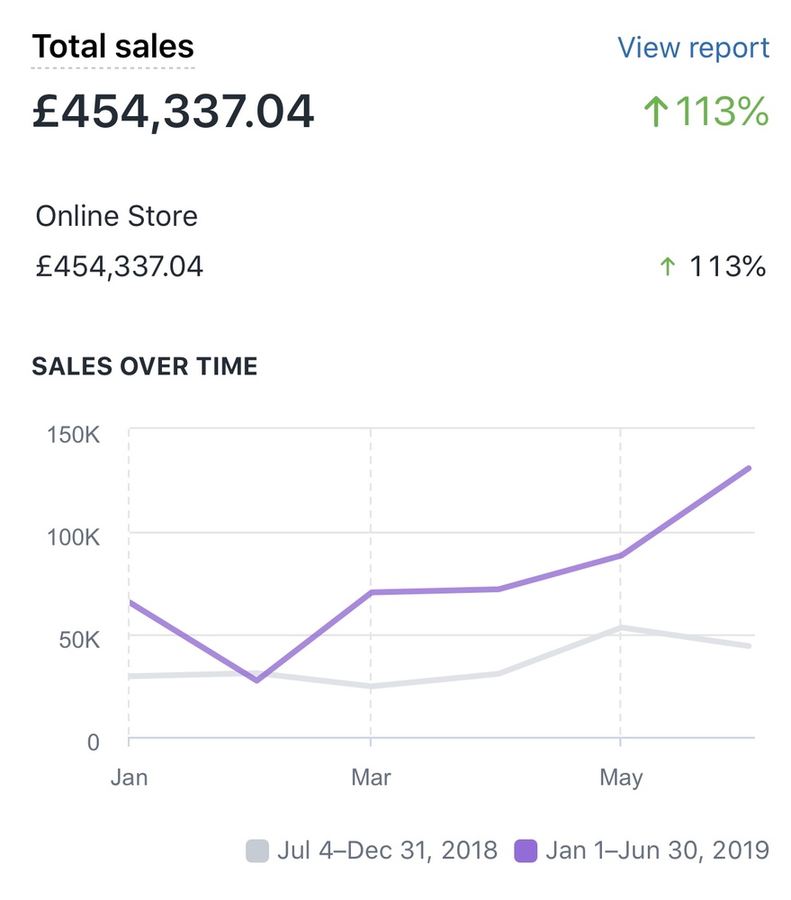Click the Online Store £454,337.04 amount
This screenshot has width=791, height=900.
click(x=119, y=266)
